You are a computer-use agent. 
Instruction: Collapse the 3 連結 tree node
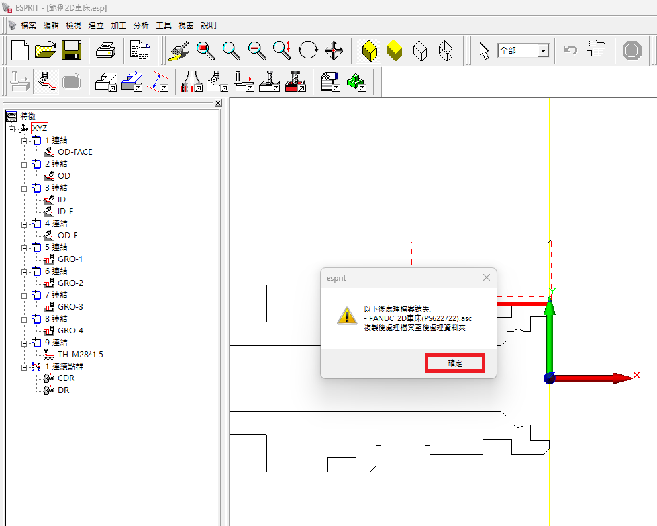coord(24,188)
